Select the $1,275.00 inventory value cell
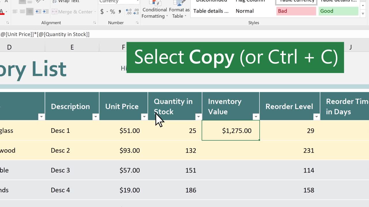 coord(231,131)
